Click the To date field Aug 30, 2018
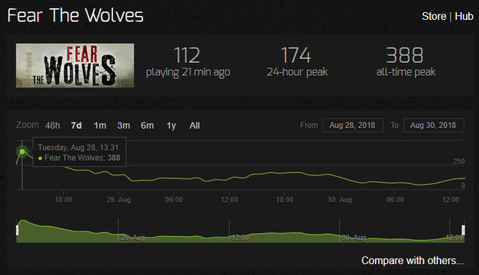This screenshot has width=479, height=275. (x=433, y=125)
